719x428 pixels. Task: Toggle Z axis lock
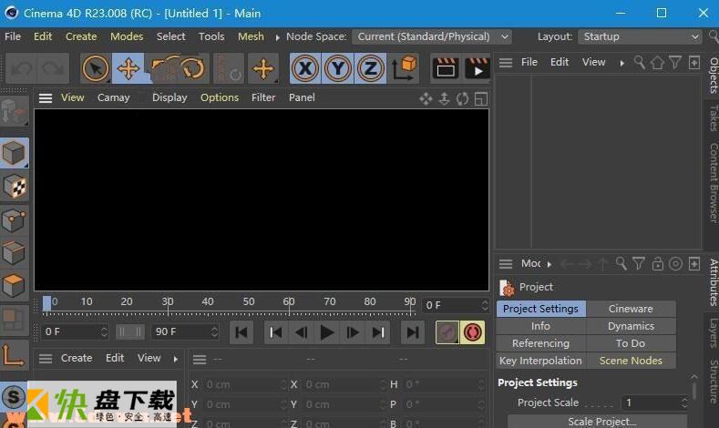[x=371, y=68]
